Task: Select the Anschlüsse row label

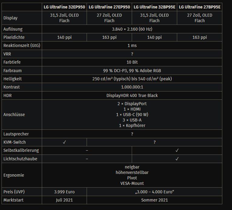Action: coord(14,115)
